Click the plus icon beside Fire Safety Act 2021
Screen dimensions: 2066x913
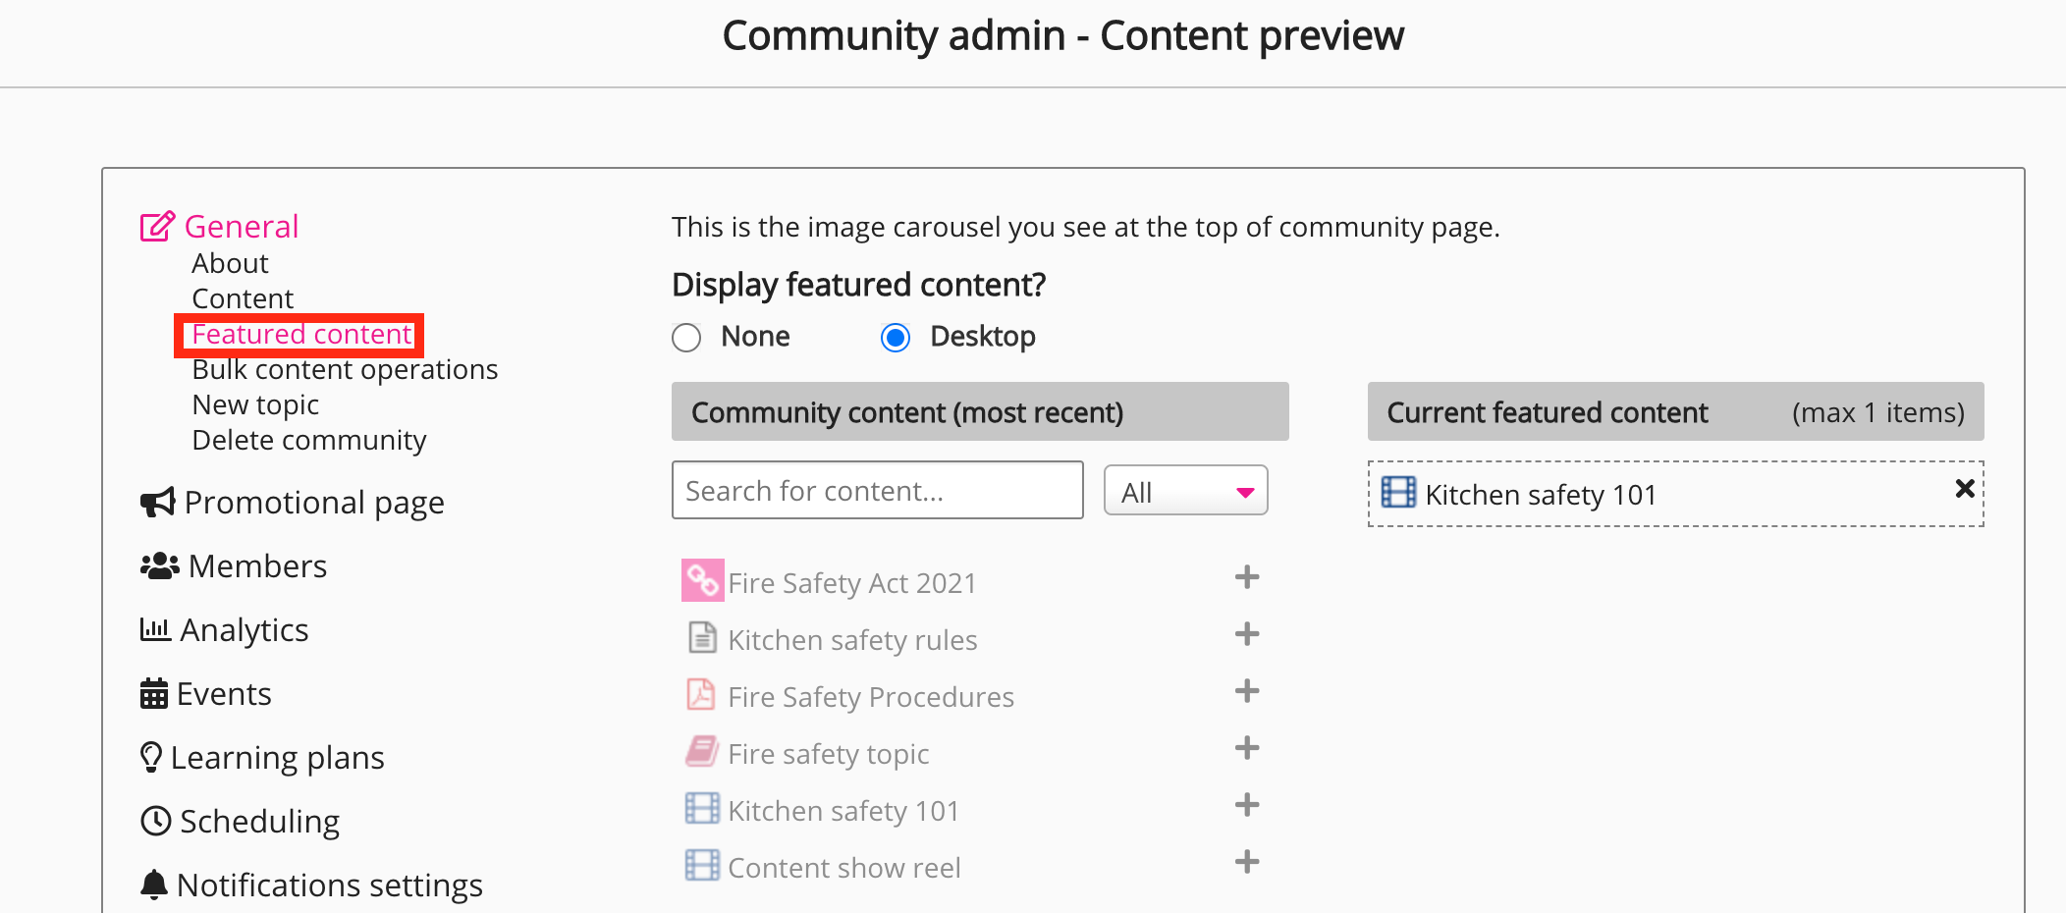click(x=1246, y=577)
